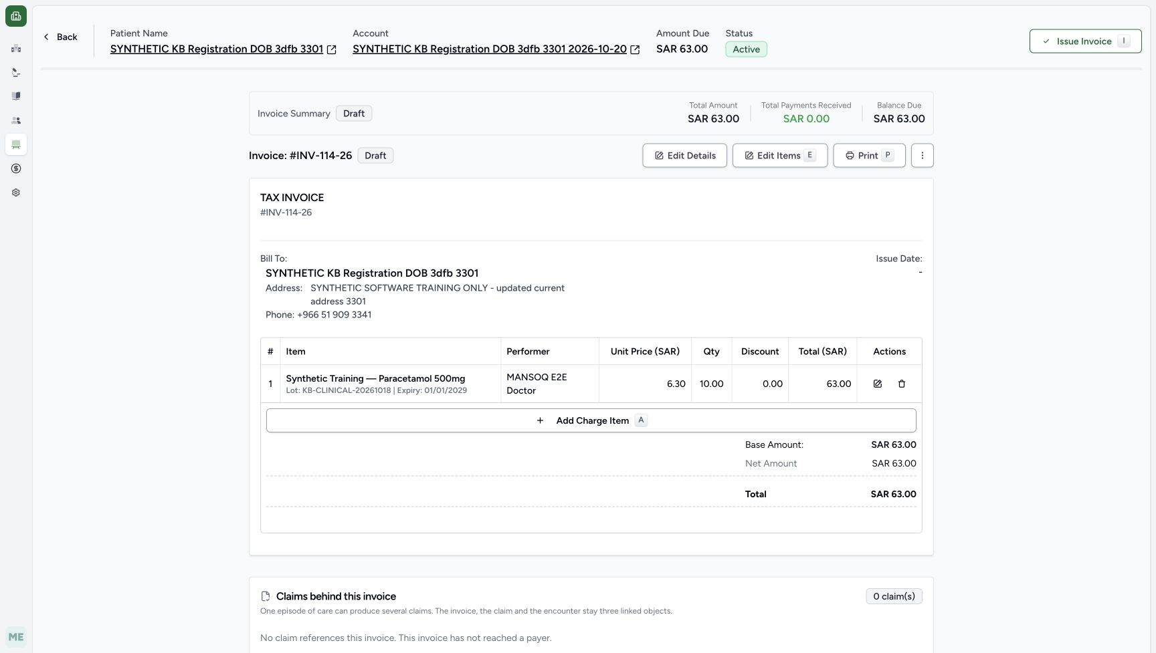
Task: Click the Issue Invoice button
Action: [x=1085, y=41]
